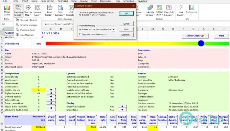Screen dimensions: 230x131
Task: Select row 14 header
Action: pyautogui.click(x=2, y=77)
